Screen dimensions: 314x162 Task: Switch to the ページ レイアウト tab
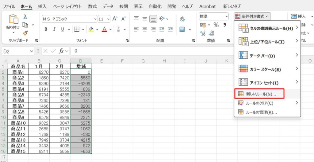(67, 6)
